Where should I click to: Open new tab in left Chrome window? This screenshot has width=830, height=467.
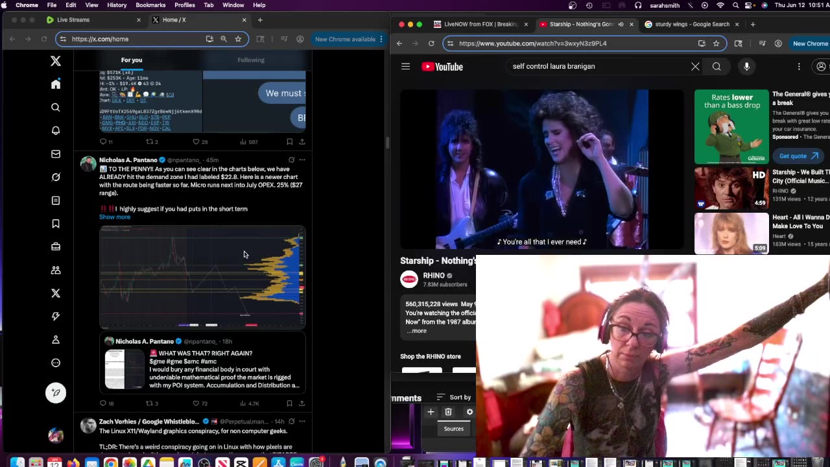pyautogui.click(x=260, y=20)
